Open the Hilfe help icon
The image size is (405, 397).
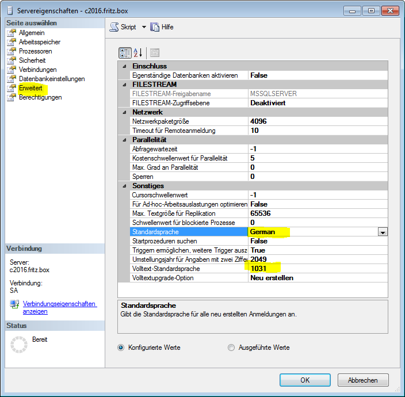[155, 27]
